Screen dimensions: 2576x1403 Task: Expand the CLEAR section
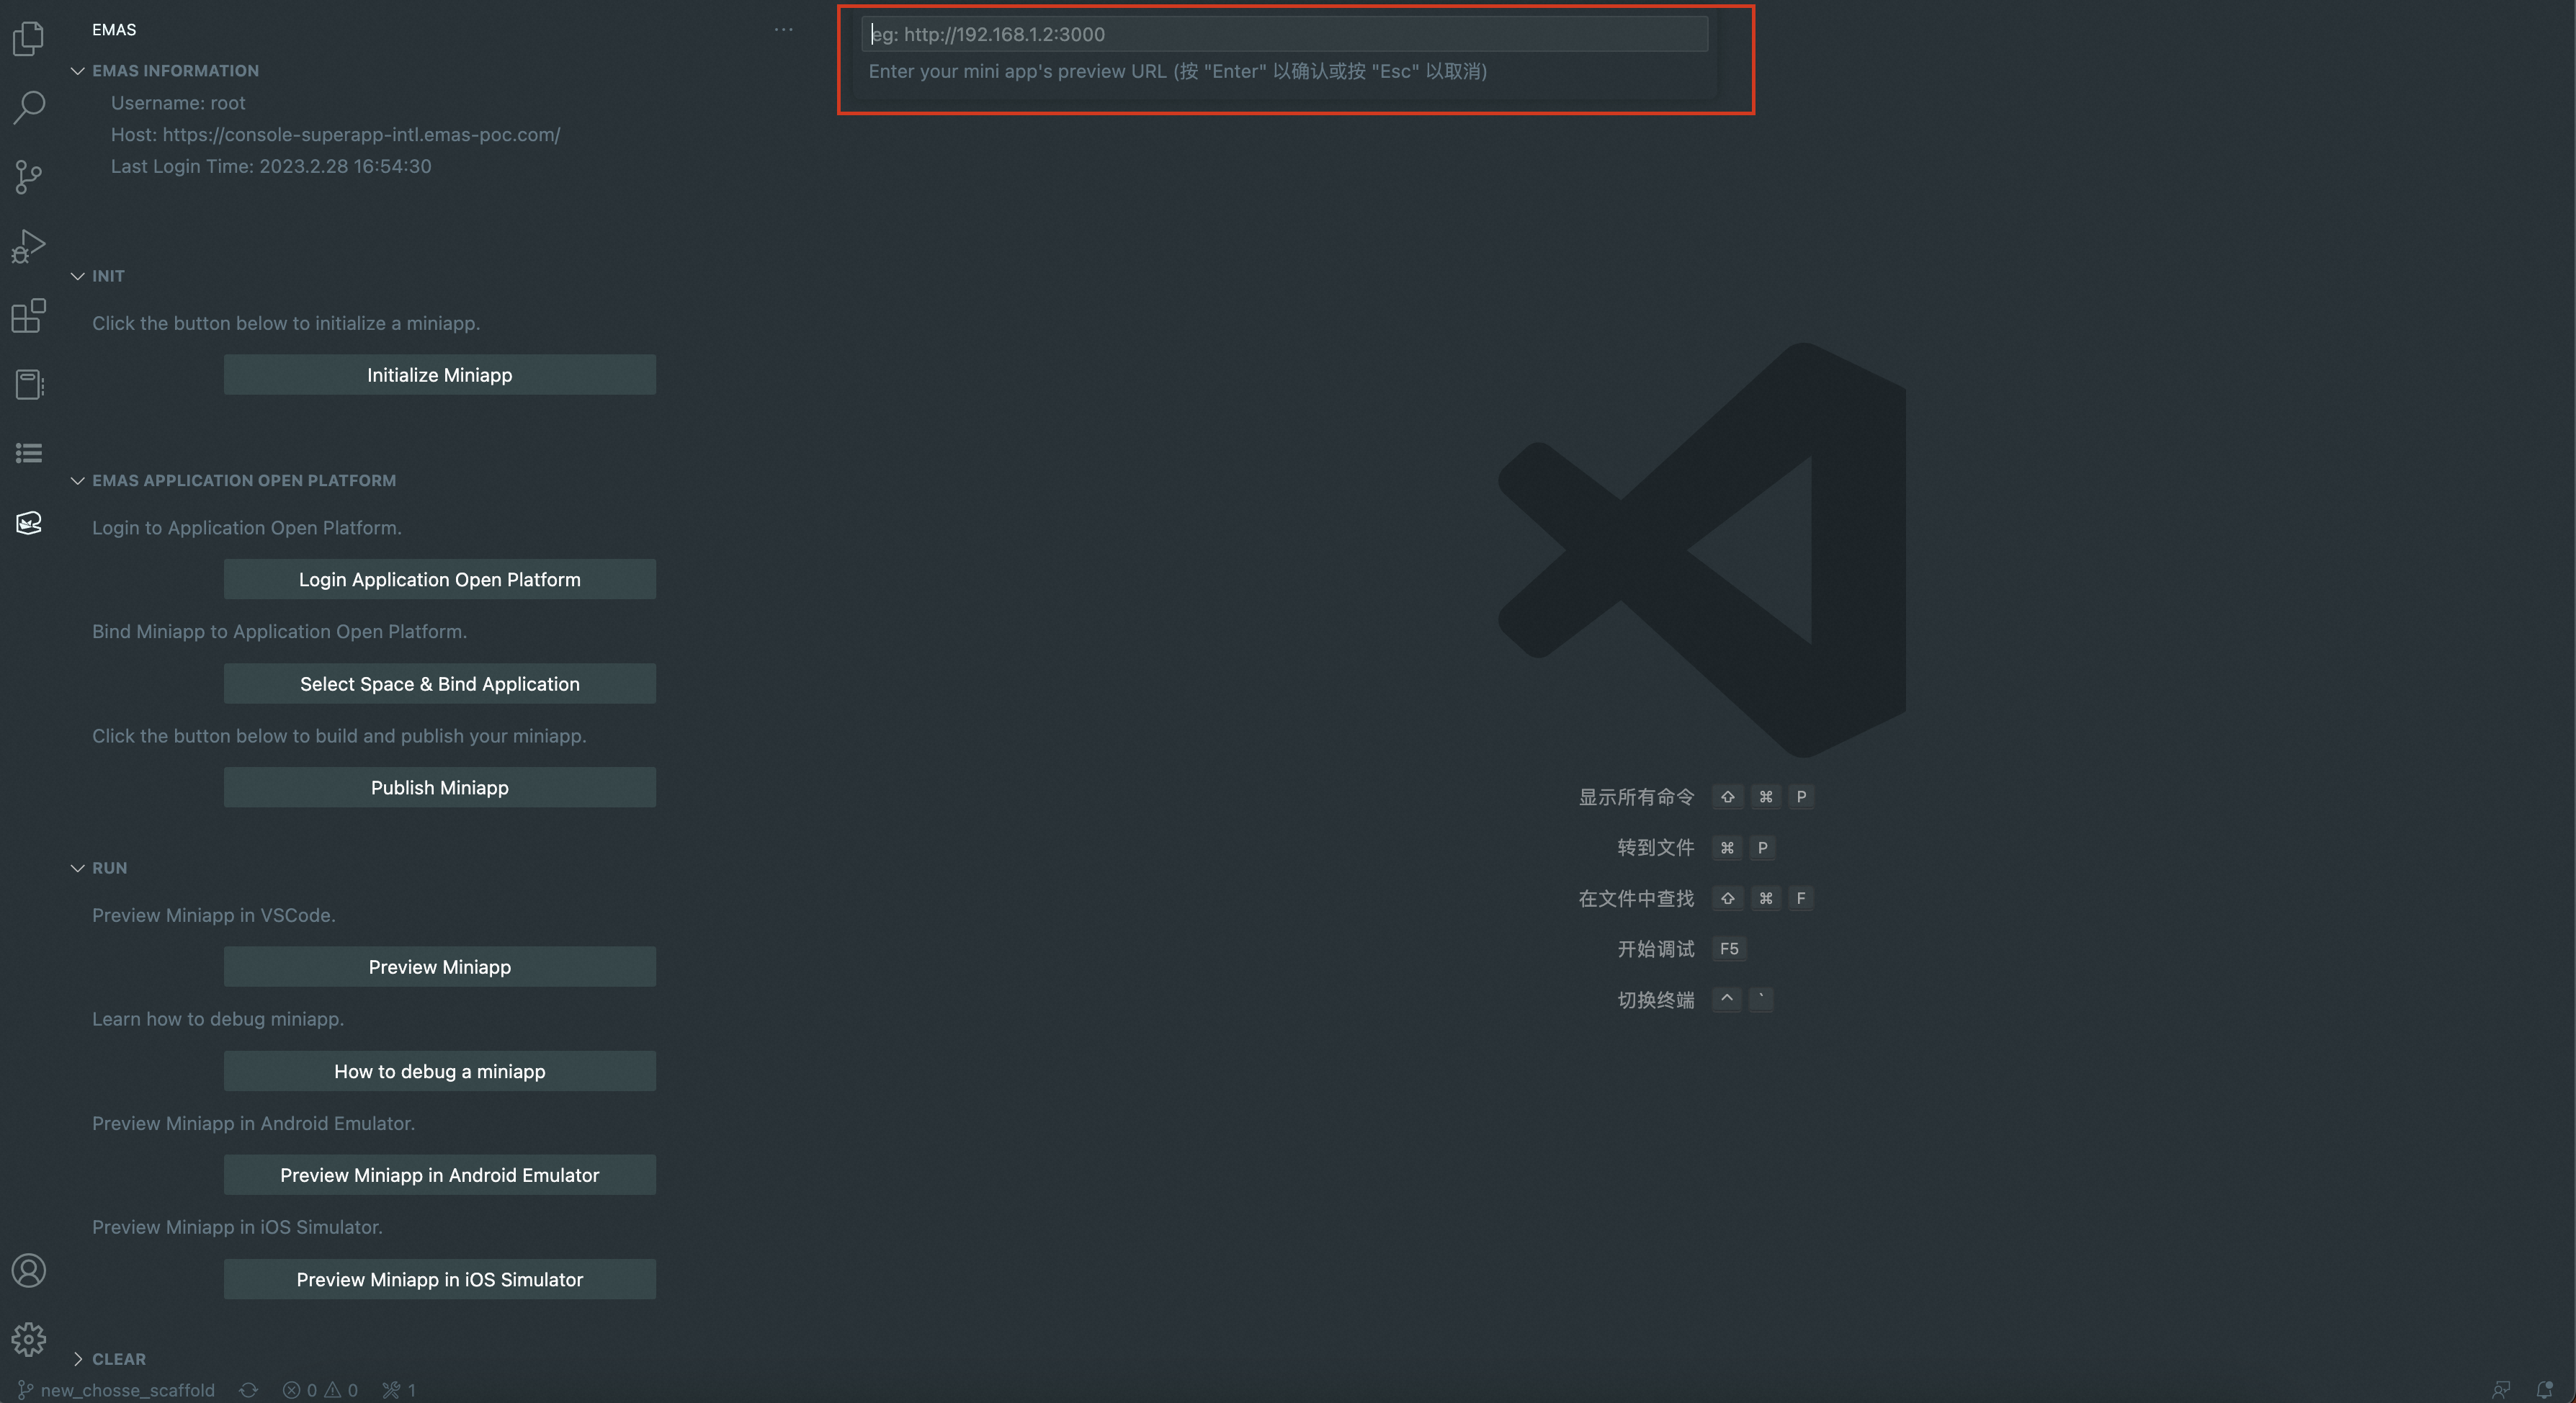(x=77, y=1359)
